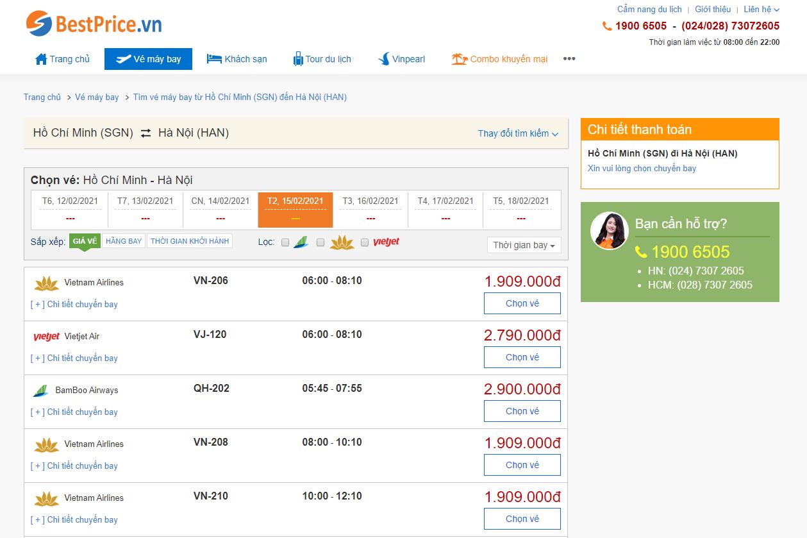
Task: Select date tab T4, 17/02/2021
Action: point(445,210)
